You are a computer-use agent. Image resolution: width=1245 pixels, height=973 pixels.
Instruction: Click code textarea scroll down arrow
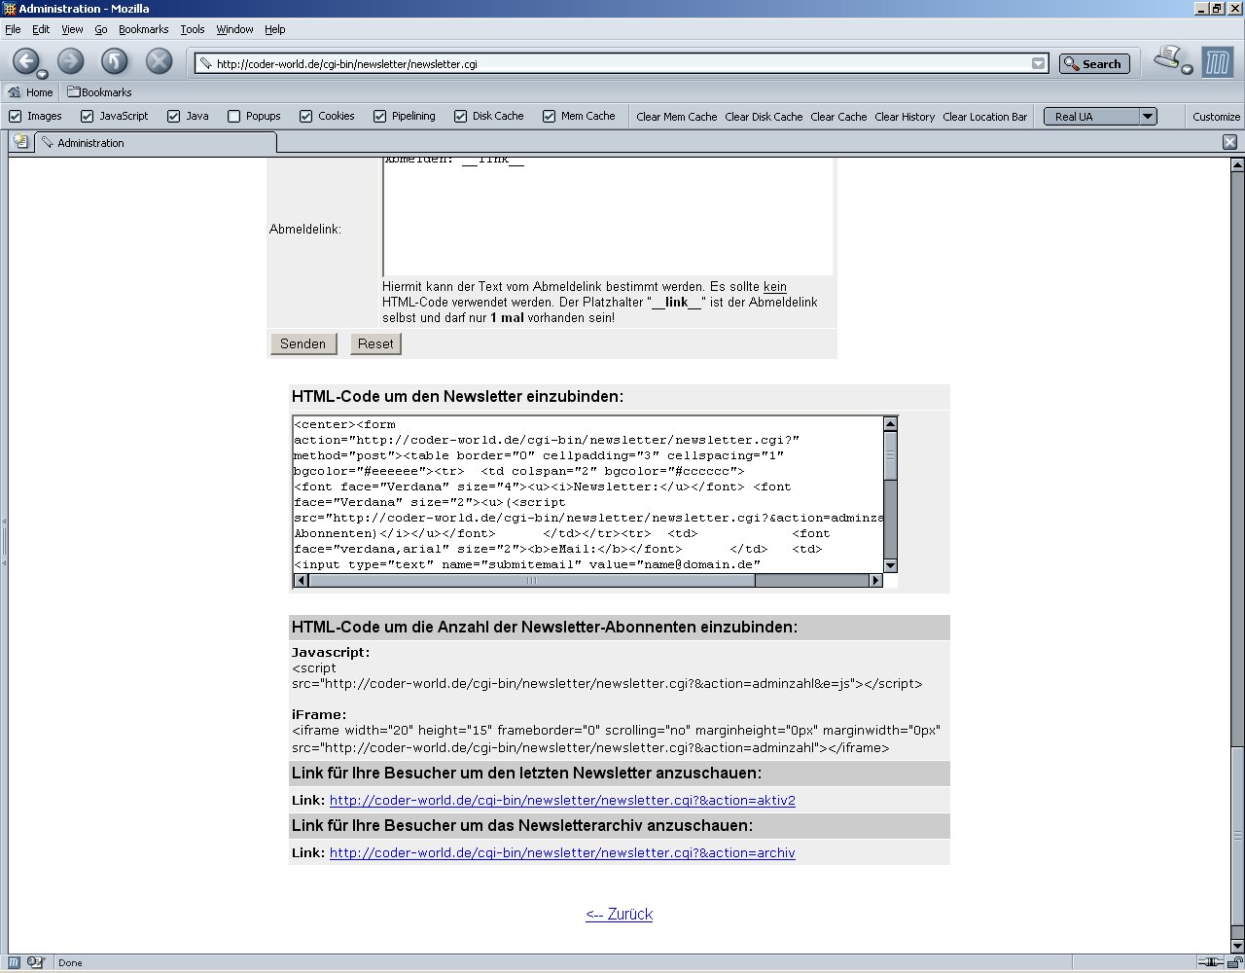click(890, 565)
